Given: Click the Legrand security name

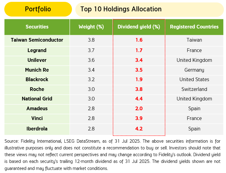Looking at the screenshot, I should (37, 50).
